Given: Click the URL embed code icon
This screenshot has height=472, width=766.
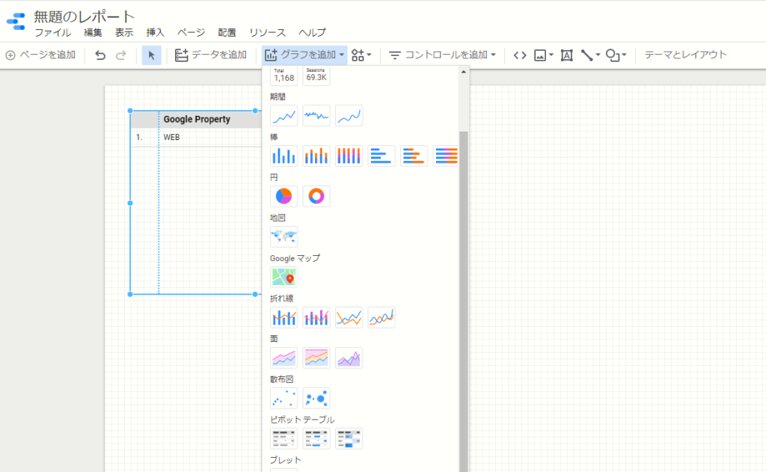Looking at the screenshot, I should tap(520, 55).
